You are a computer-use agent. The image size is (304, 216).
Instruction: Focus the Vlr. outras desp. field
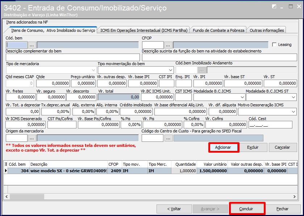(112, 84)
